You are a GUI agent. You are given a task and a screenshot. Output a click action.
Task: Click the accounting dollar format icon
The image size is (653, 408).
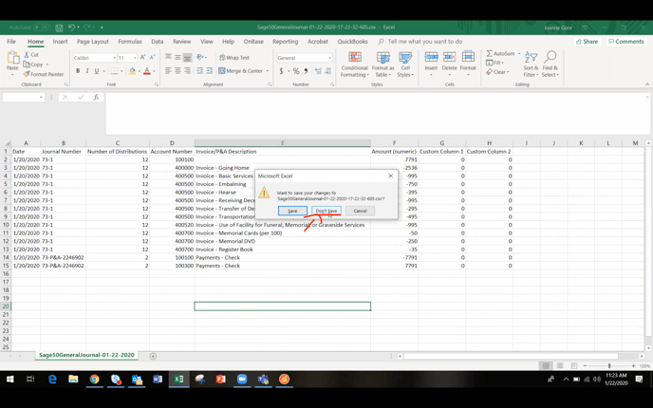click(281, 71)
